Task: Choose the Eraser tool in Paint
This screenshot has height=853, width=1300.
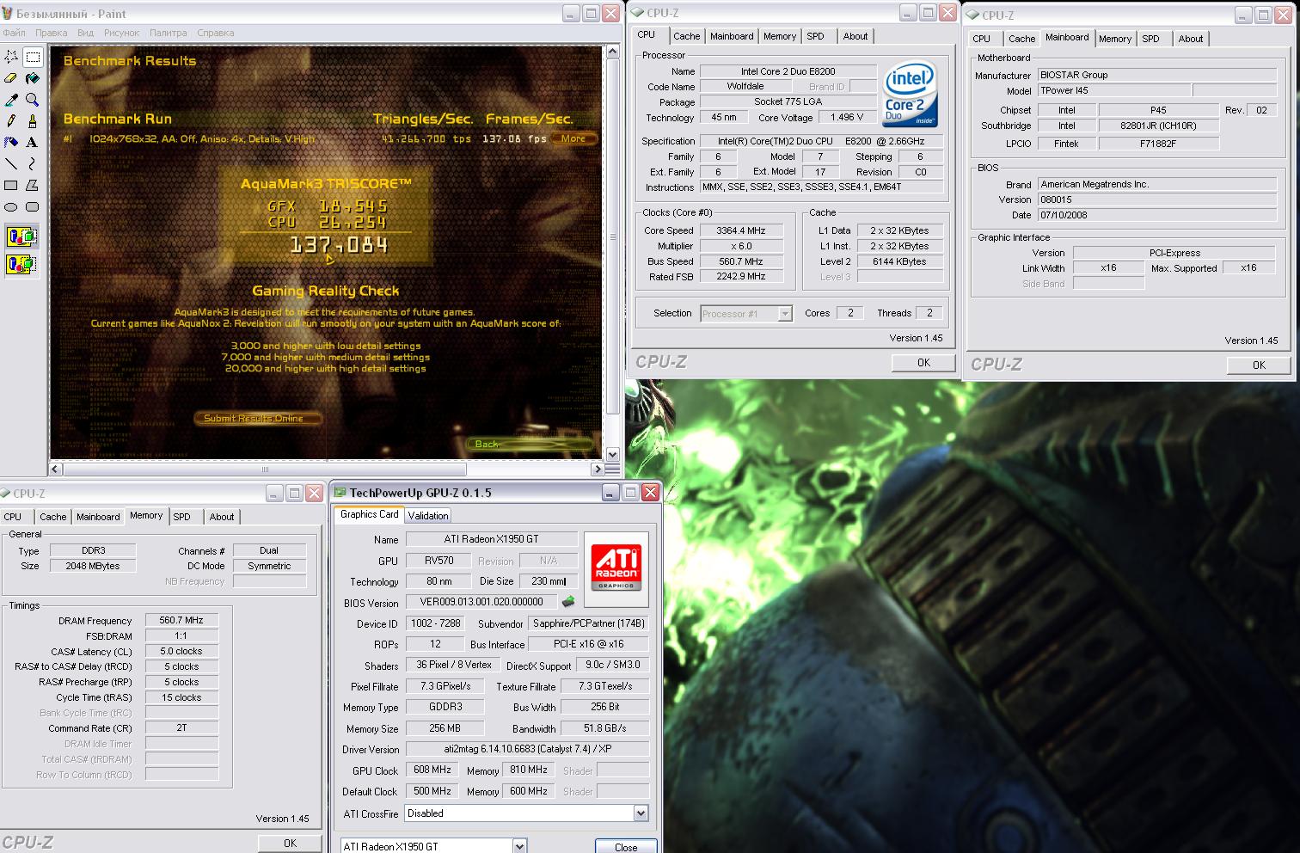Action: pos(11,78)
